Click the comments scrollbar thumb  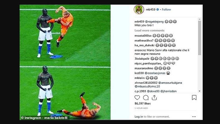(199, 38)
